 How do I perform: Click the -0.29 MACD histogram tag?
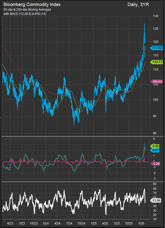click(x=156, y=164)
